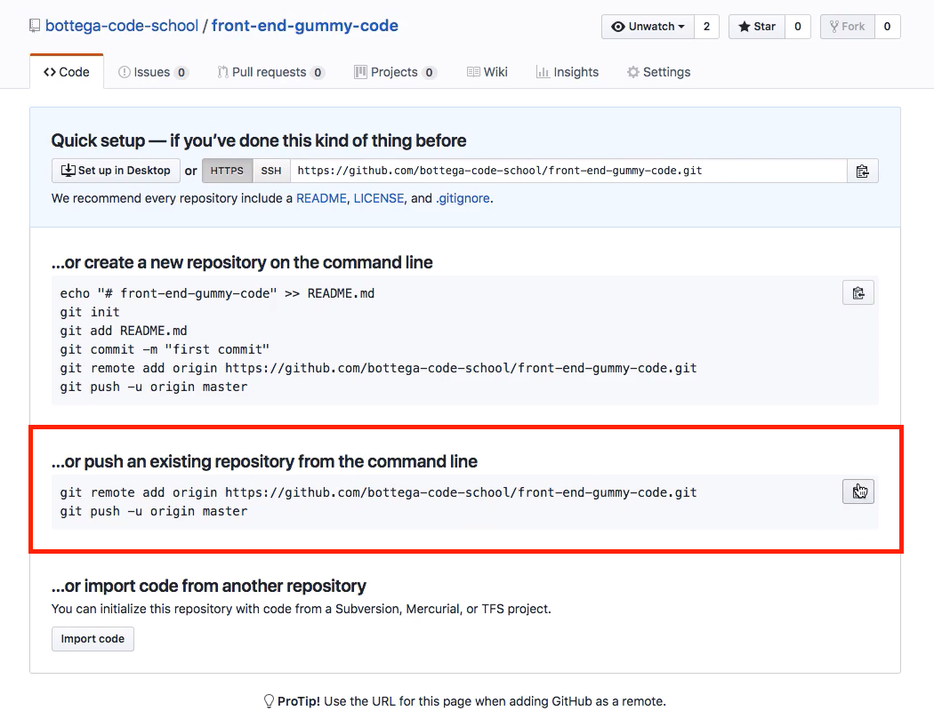Open the Code tab
Screen dimensions: 934x719
click(67, 72)
